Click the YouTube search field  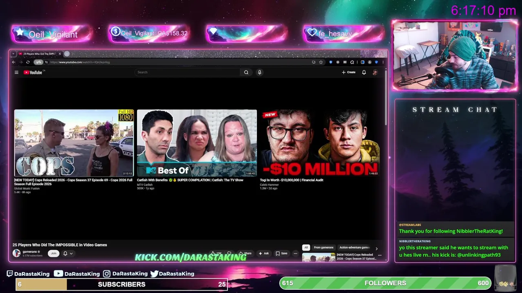click(188, 72)
